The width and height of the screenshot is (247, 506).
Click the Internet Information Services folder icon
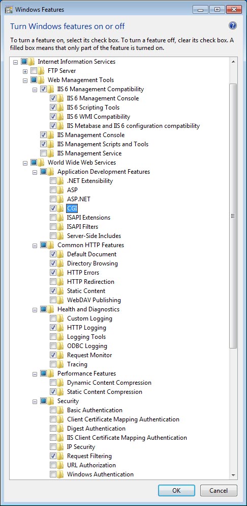tap(32, 61)
